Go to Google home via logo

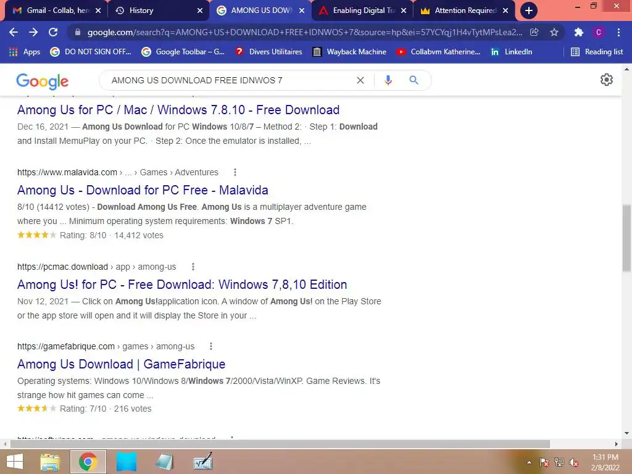pos(43,81)
